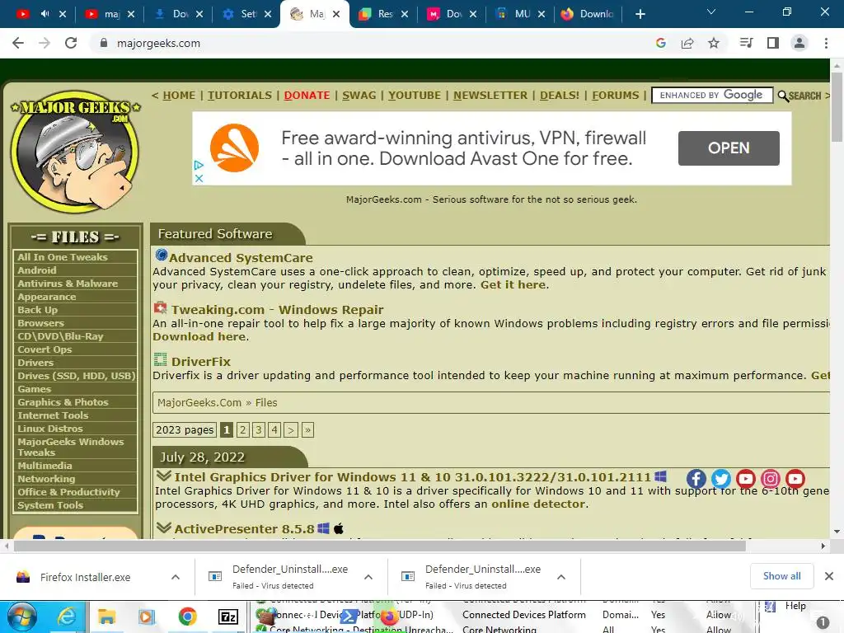Viewport: 844px width, 633px height.
Task: Open the 7-Zip taskbar icon
Action: (x=228, y=617)
